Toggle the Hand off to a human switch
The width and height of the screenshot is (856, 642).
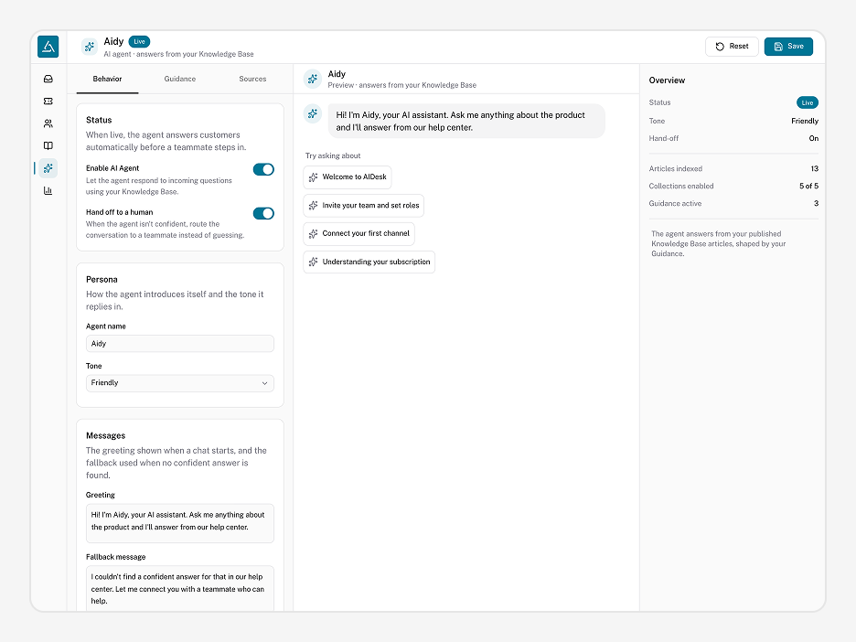263,213
